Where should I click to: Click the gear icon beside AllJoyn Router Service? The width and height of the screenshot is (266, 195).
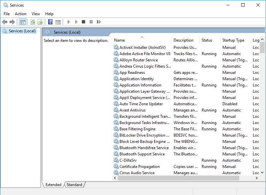(x=116, y=60)
